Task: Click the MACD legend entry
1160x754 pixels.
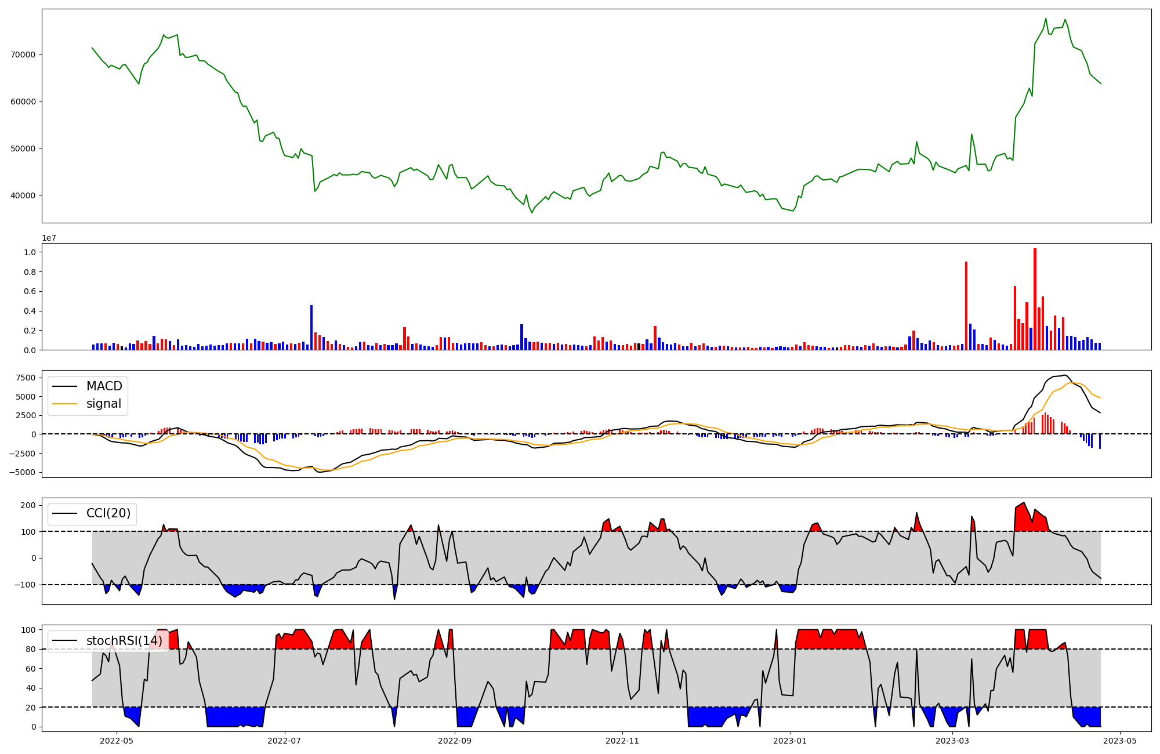Action: [104, 386]
